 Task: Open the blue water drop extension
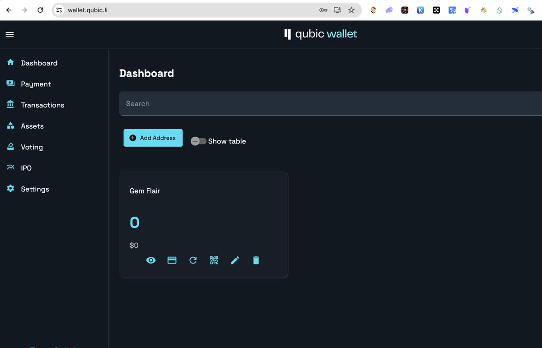pos(499,10)
